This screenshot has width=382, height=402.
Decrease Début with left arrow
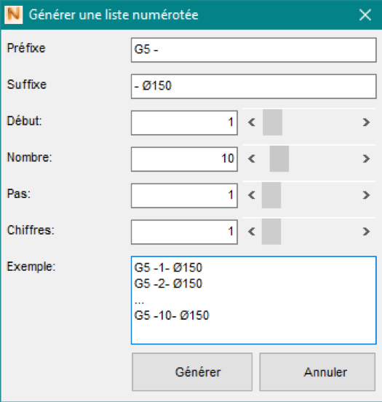252,122
